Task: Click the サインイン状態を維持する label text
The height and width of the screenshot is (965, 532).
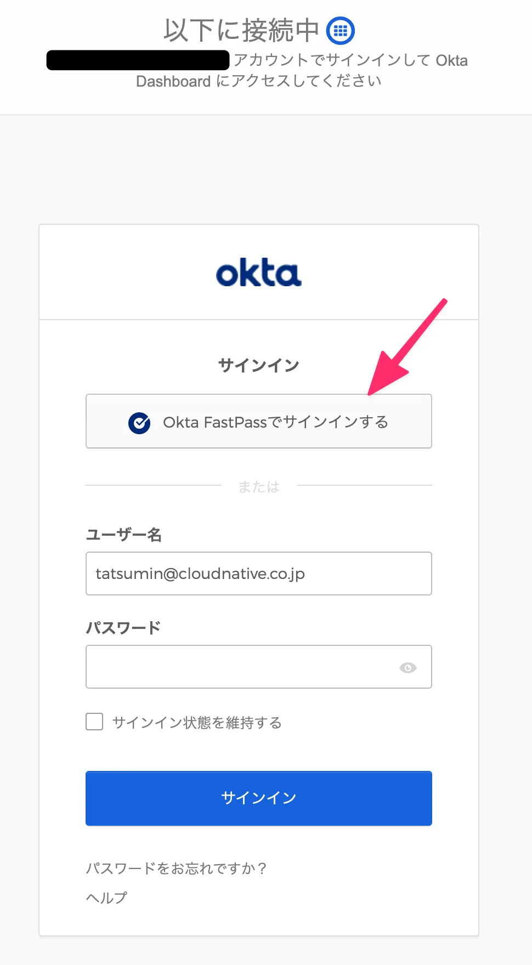Action: pos(197,723)
